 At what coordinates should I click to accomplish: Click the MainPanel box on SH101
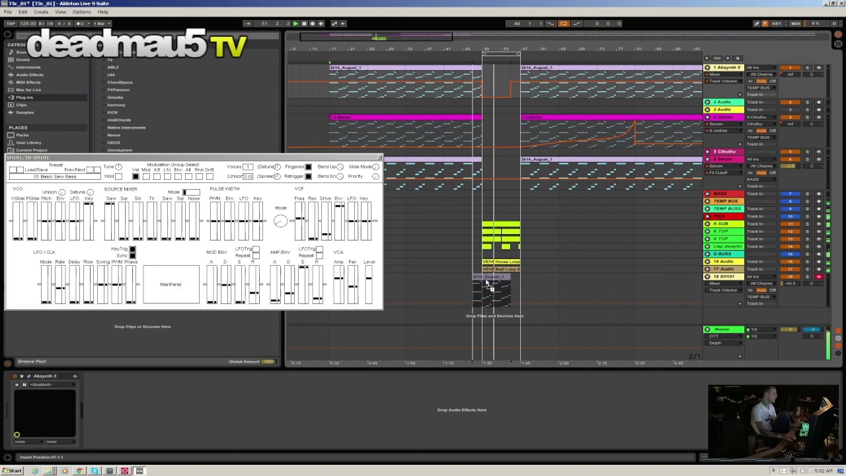(171, 284)
